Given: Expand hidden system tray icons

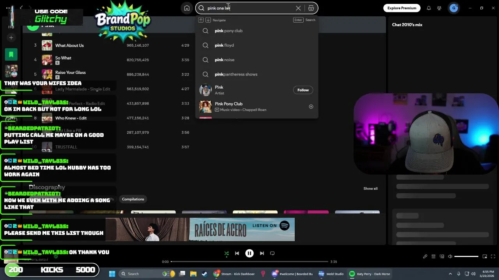Looking at the screenshot, I should (x=450, y=274).
